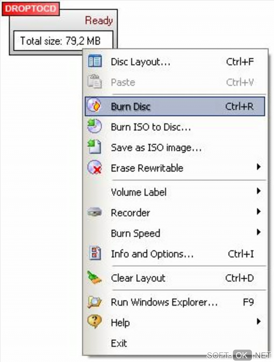Expand the Volume Label submenu arrow
The image size is (274, 362).
258,191
